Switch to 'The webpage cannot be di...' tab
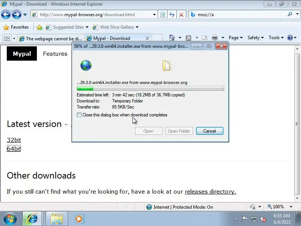The height and width of the screenshot is (226, 301). pyautogui.click(x=51, y=38)
